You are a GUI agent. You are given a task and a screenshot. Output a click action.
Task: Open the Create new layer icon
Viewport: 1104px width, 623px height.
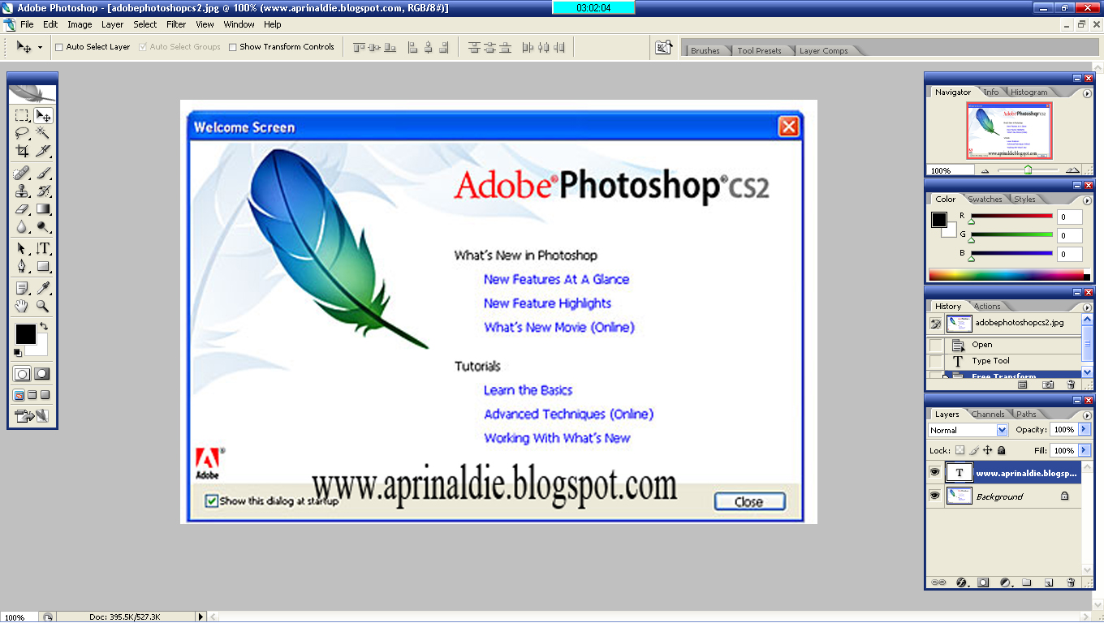click(1048, 582)
